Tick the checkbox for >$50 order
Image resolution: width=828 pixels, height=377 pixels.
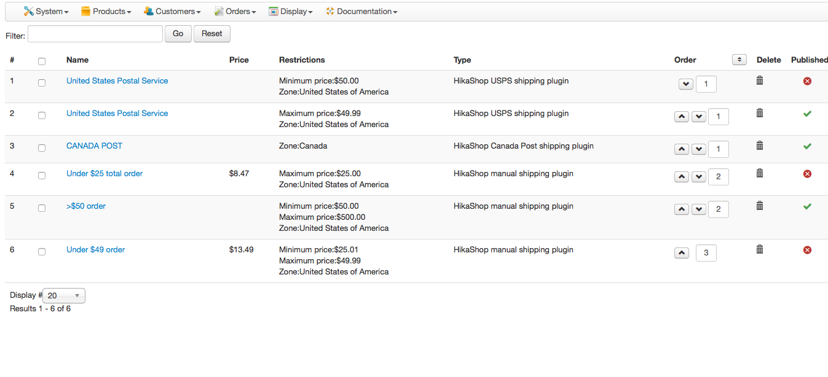[x=42, y=208]
